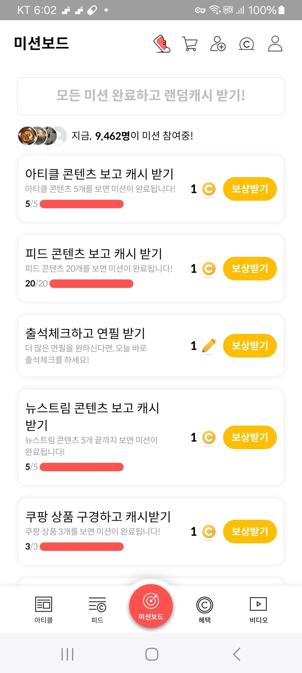Tap the 피드 콘텐츠 20/20 progress bar
Viewport: 302px width, 673px height.
click(x=91, y=284)
